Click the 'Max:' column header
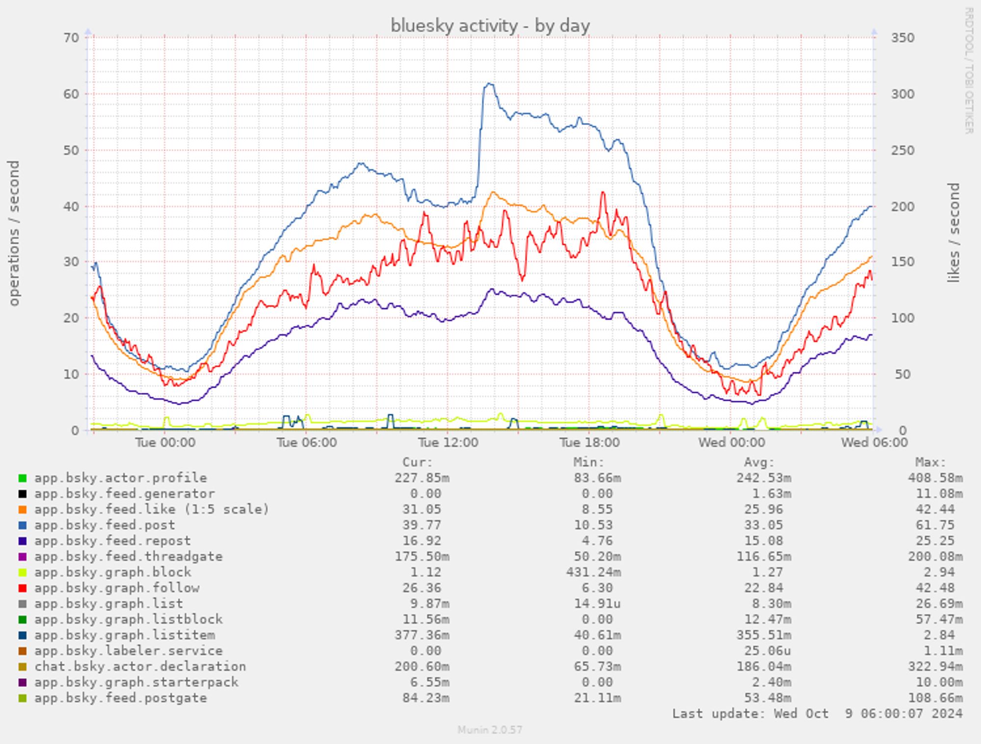The height and width of the screenshot is (744, 981). 930,462
